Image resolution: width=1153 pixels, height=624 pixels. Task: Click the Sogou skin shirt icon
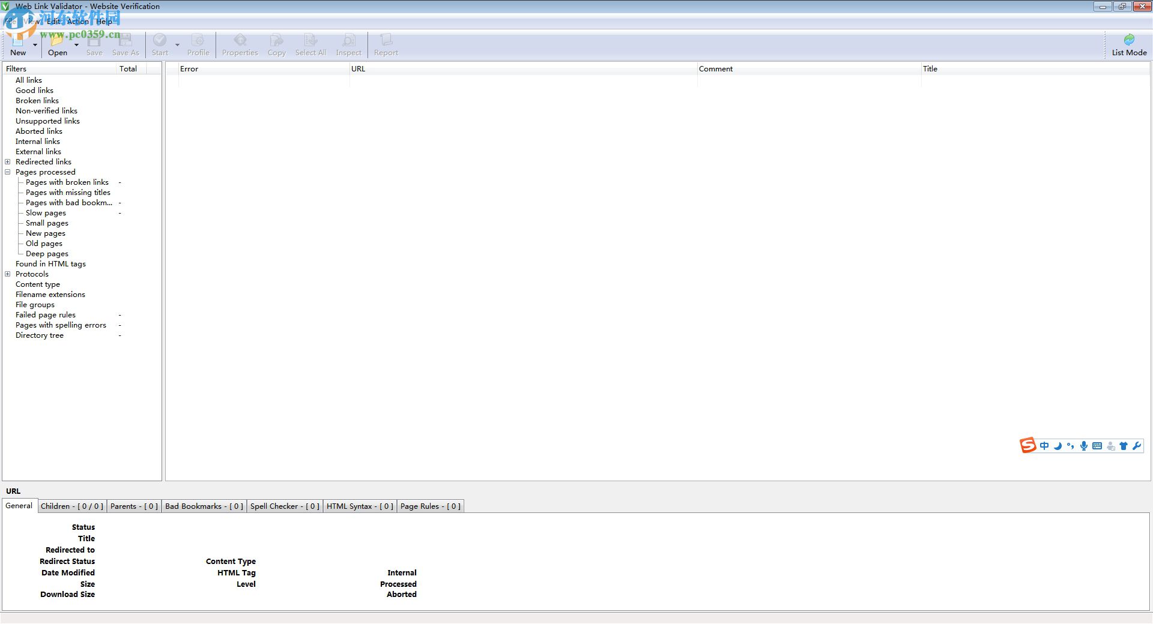[1123, 446]
